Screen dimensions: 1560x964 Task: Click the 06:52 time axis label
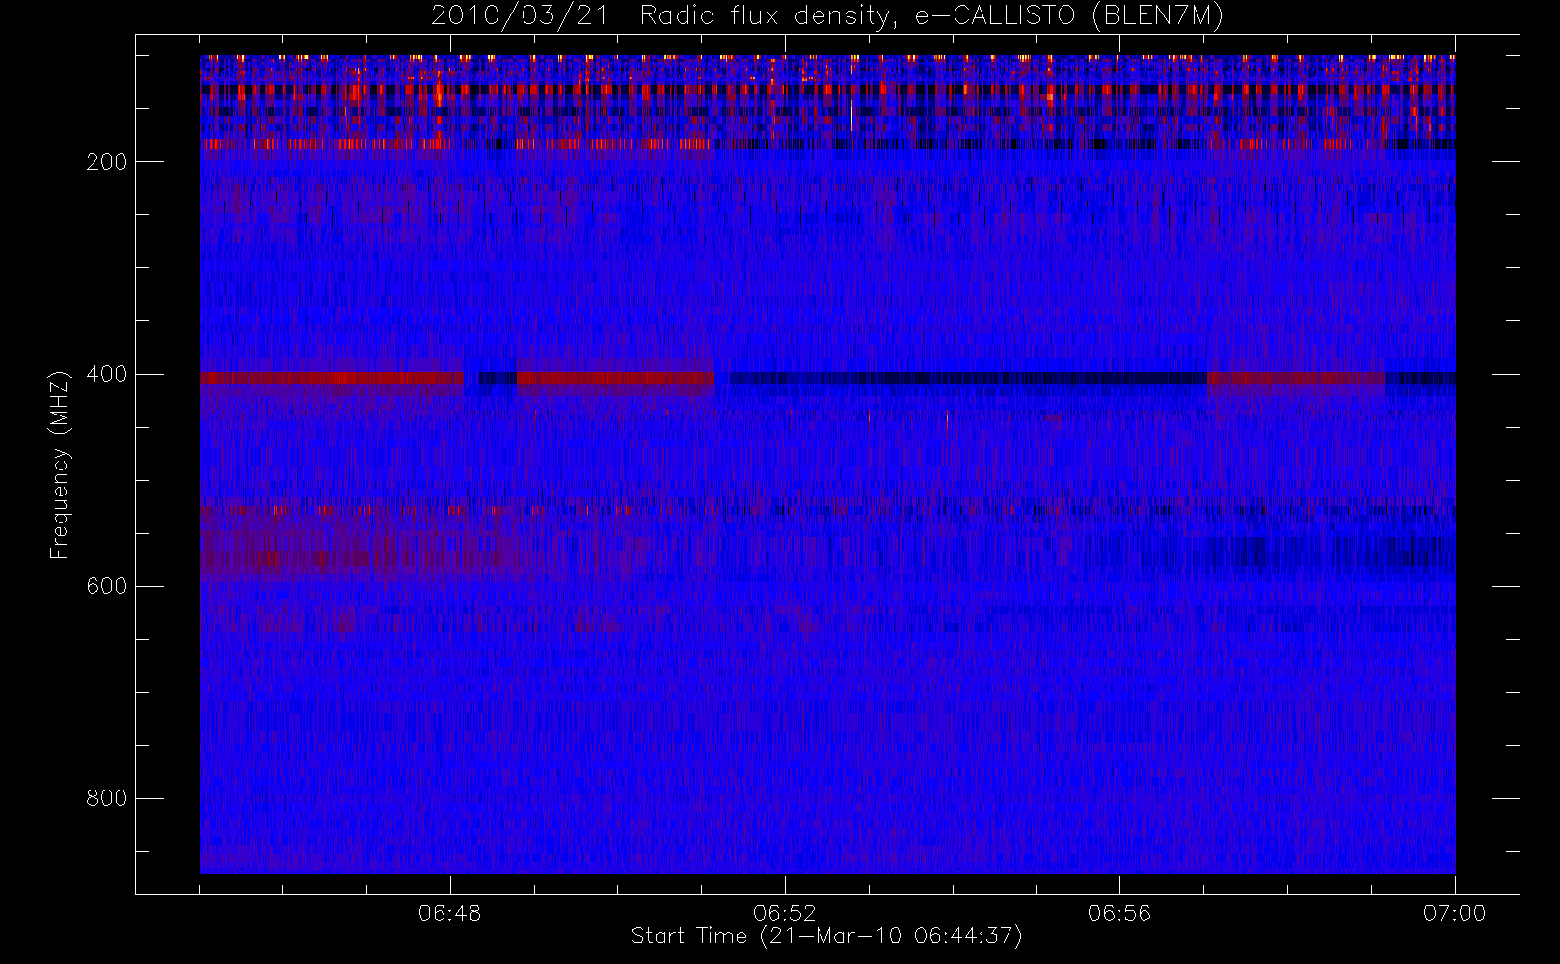pyautogui.click(x=785, y=913)
